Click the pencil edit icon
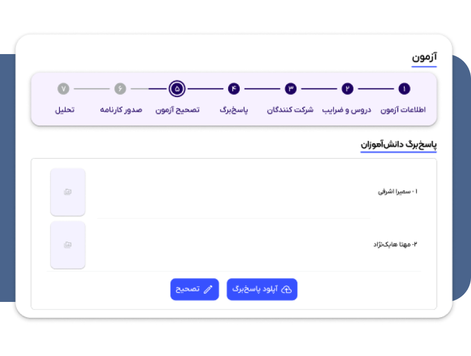 click(208, 289)
